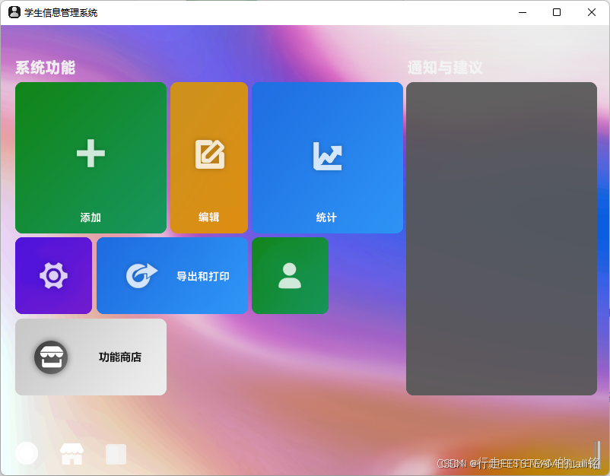Click the white circle icon in bottom bar
This screenshot has width=610, height=476.
tap(27, 453)
